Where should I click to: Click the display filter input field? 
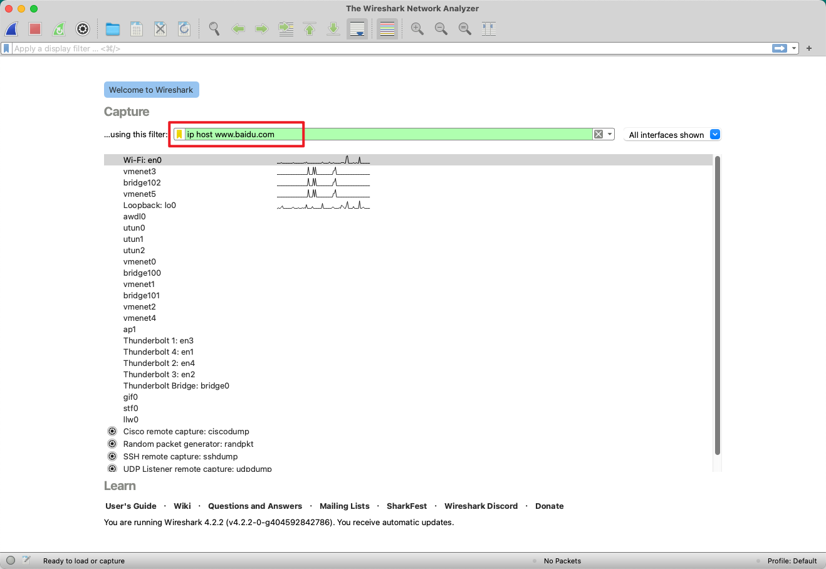pyautogui.click(x=392, y=48)
